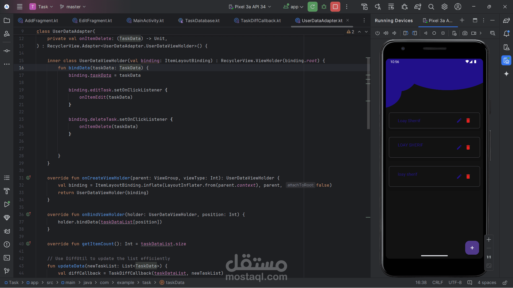Open the Gemini sparkle assistant
Screen dimensions: 513x288
pos(506,74)
